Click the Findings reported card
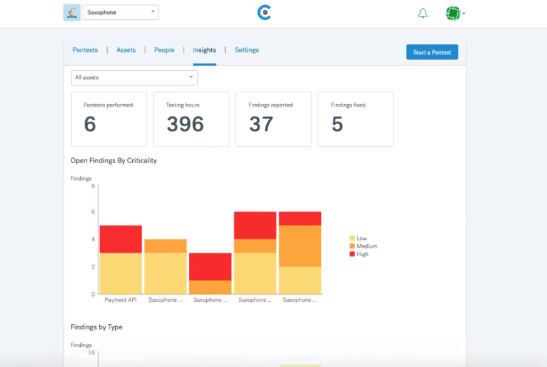Screen dimensions: 547x367 pos(273,119)
